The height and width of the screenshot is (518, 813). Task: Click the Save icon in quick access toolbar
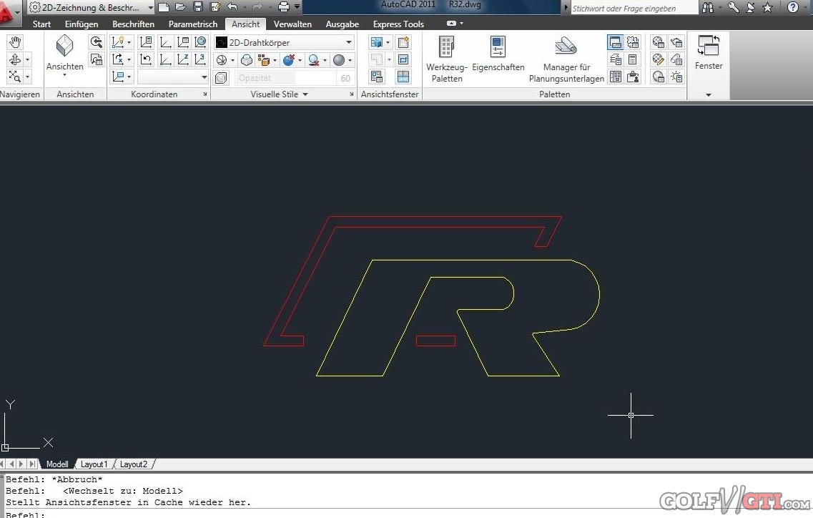pyautogui.click(x=197, y=7)
